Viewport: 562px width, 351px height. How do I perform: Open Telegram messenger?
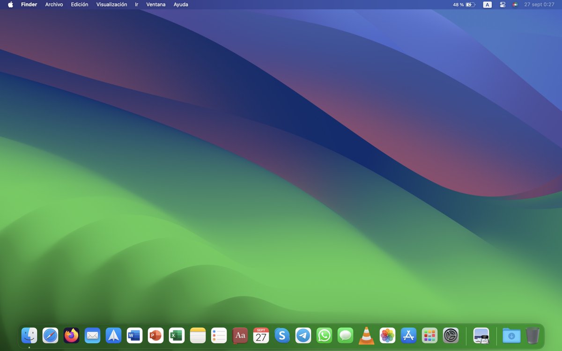(x=303, y=335)
